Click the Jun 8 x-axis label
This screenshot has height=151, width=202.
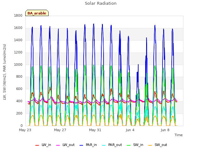click(165, 130)
